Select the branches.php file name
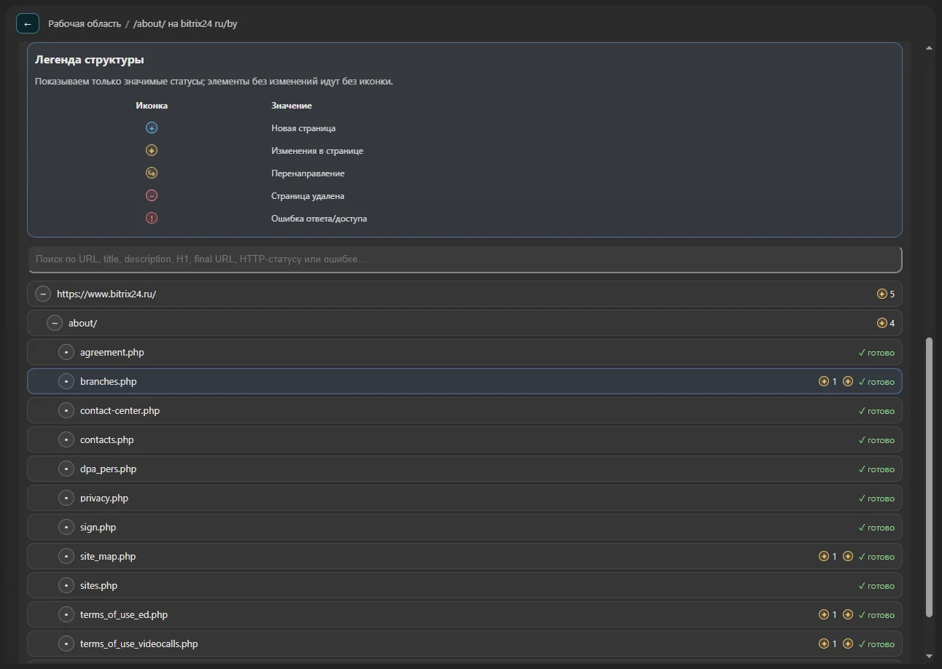The image size is (942, 669). tap(109, 381)
